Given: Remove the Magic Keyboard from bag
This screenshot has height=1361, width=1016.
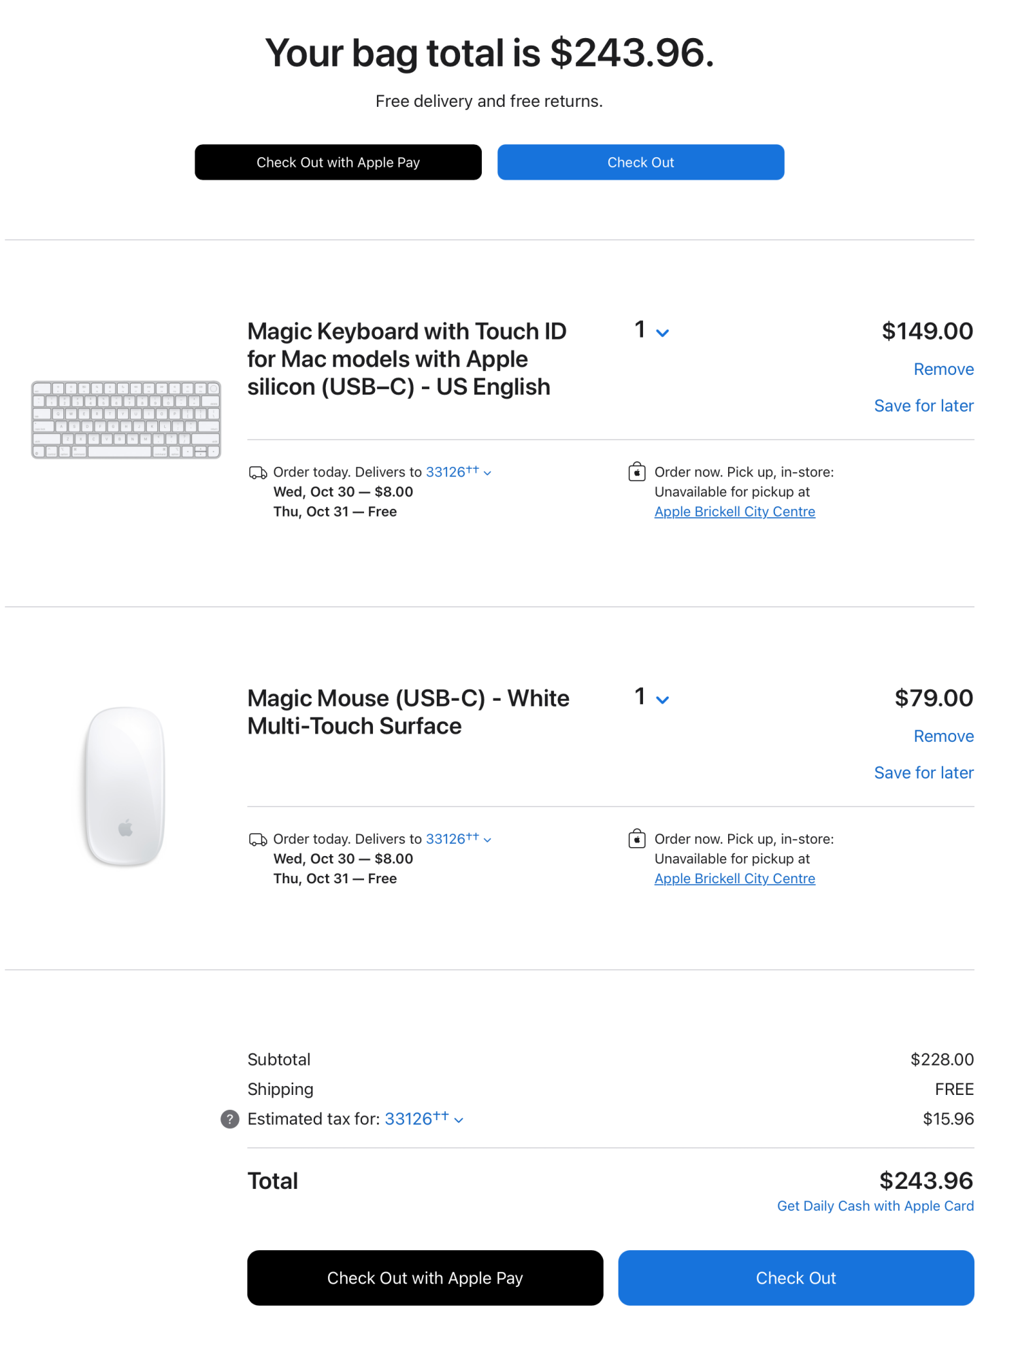Looking at the screenshot, I should (943, 370).
